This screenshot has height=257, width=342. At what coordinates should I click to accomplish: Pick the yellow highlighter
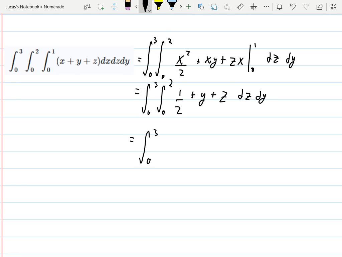[159, 6]
